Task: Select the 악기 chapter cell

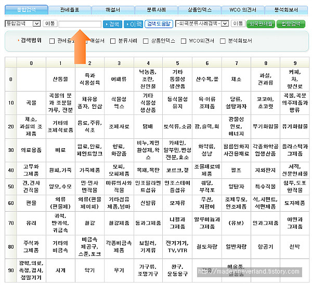Action: pyautogui.click(x=90, y=270)
